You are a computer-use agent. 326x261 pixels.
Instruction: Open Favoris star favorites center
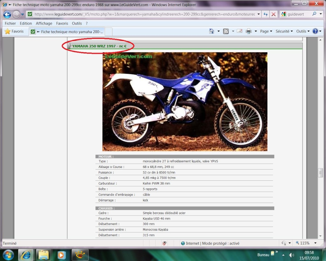14,32
